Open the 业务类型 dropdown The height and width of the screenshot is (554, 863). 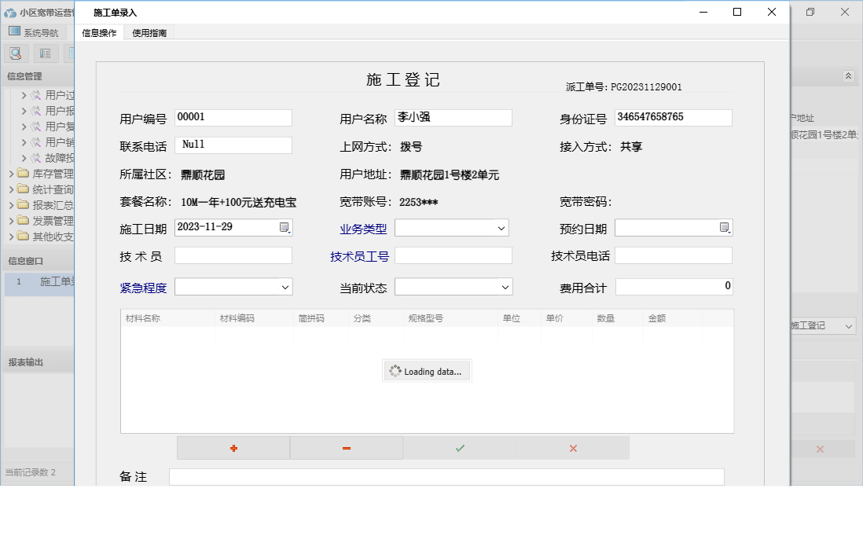501,229
